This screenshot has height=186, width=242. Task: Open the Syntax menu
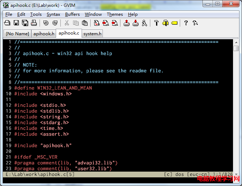[x=53, y=14]
